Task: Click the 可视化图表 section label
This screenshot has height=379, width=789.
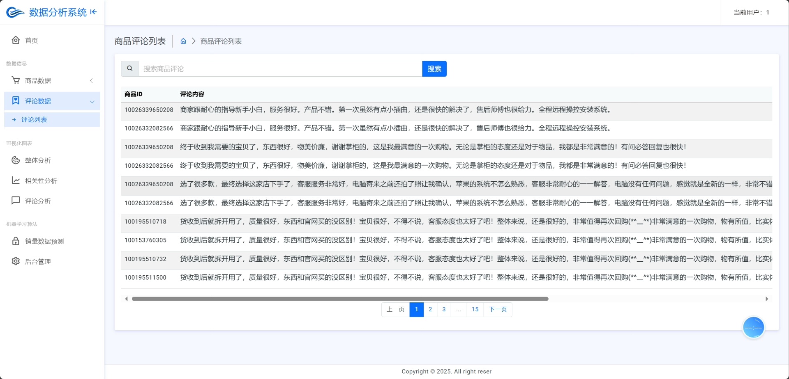Action: click(19, 143)
